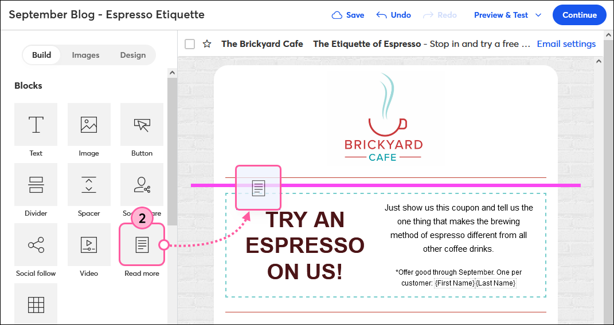Click the {Last Name} merge tag
Viewport: 614px width, 325px height.
(x=496, y=283)
